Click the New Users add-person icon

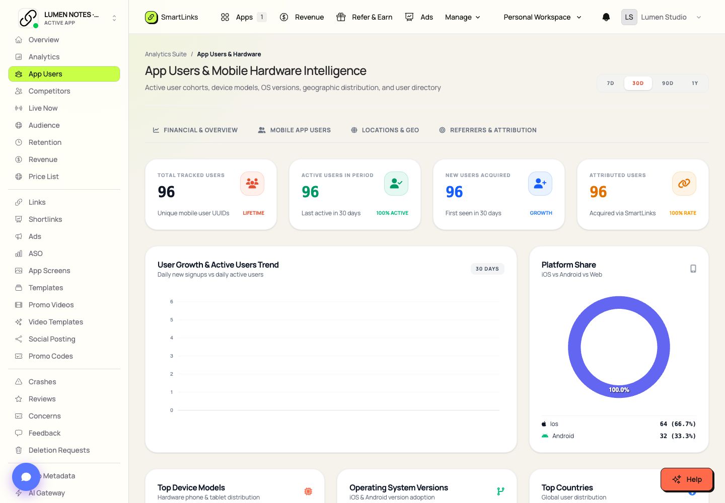coord(540,184)
